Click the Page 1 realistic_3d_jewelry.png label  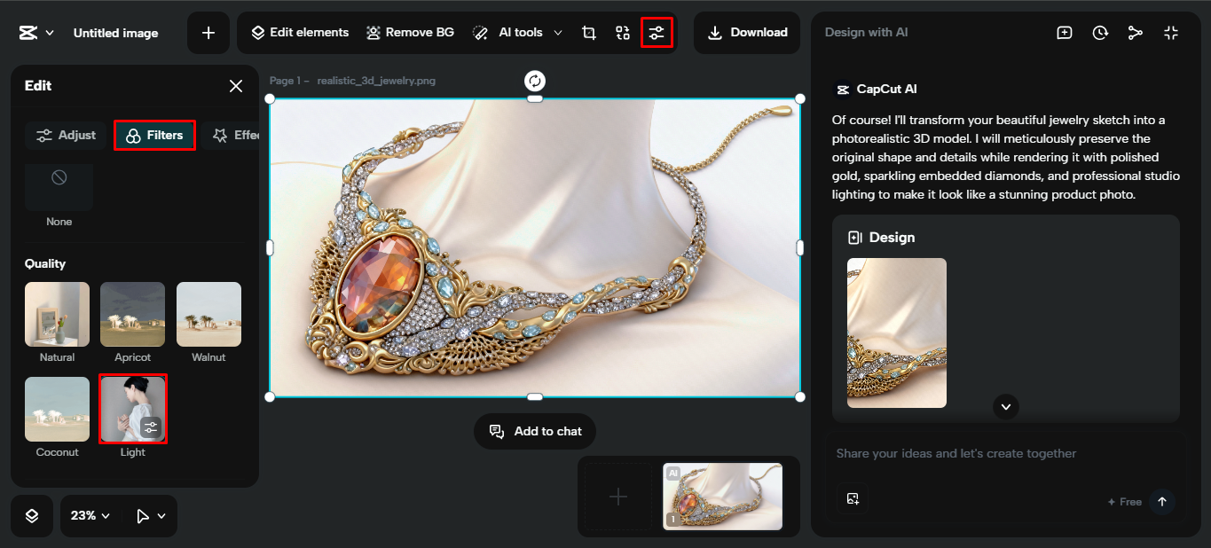[x=352, y=81]
